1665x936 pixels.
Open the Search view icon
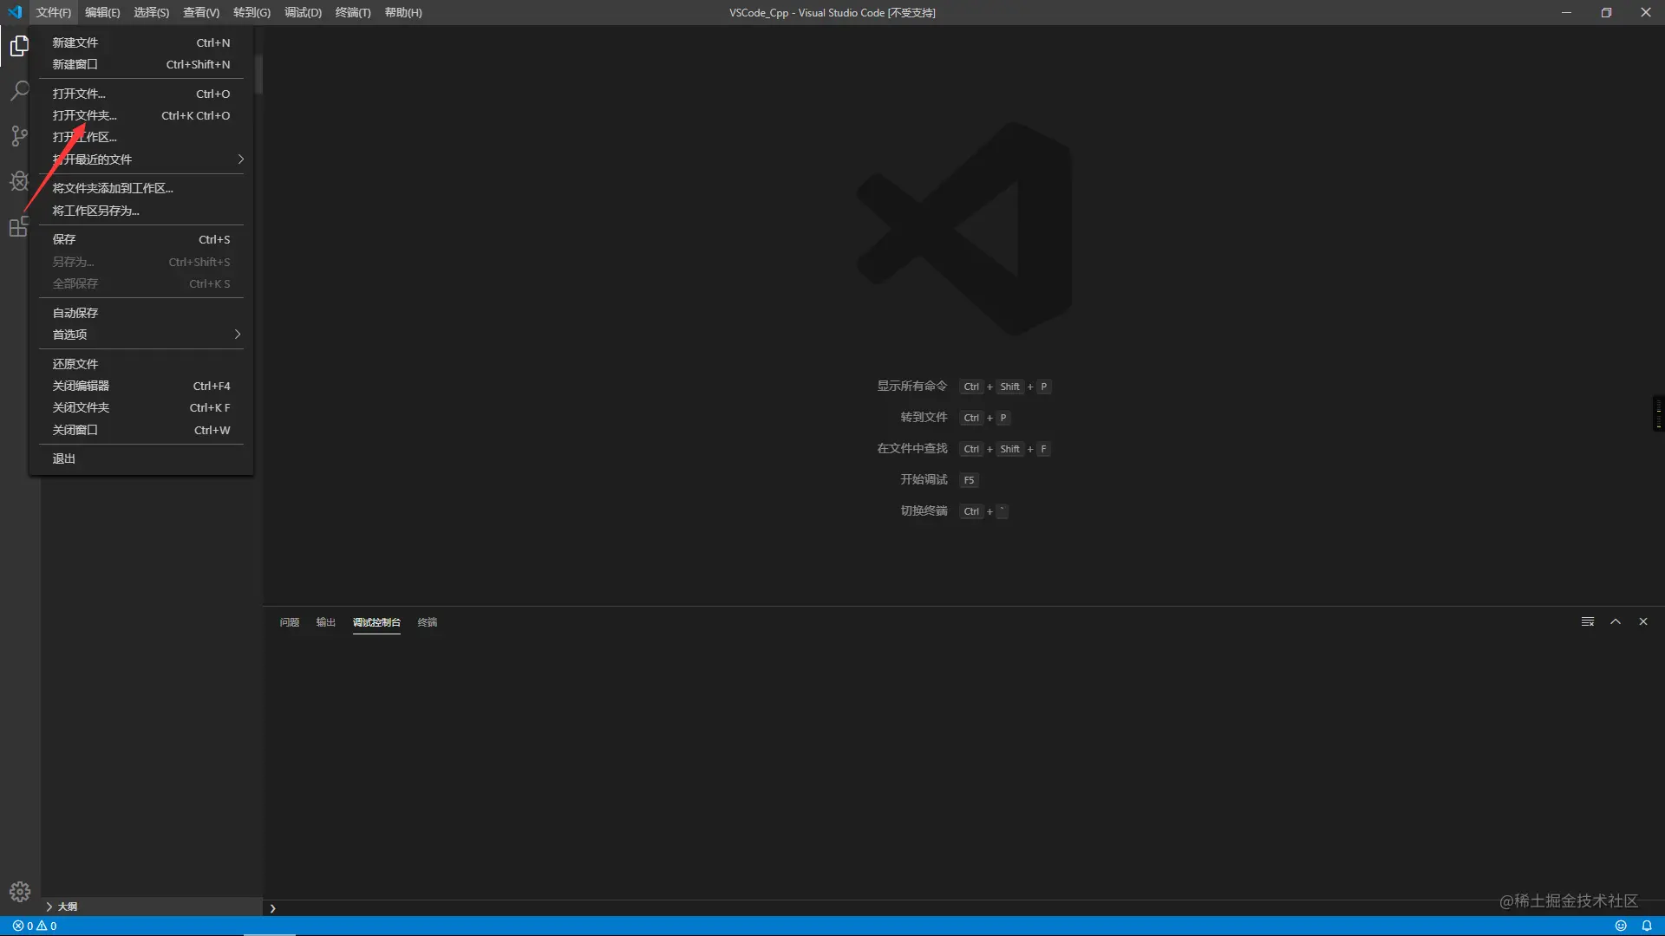coord(19,91)
